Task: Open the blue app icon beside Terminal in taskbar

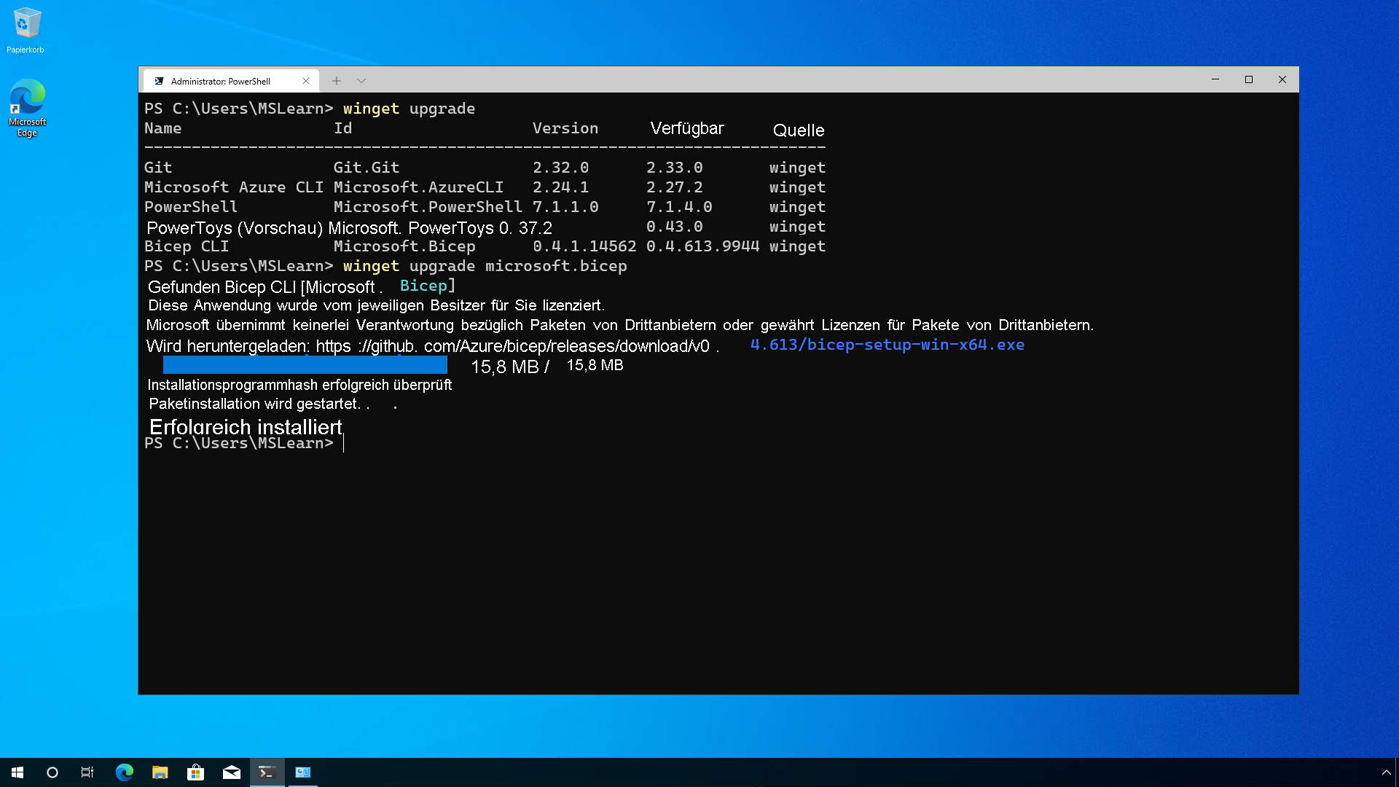Action: (x=303, y=772)
